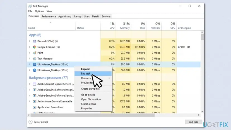Open the Options menu
The image size is (231, 130).
[39, 11]
